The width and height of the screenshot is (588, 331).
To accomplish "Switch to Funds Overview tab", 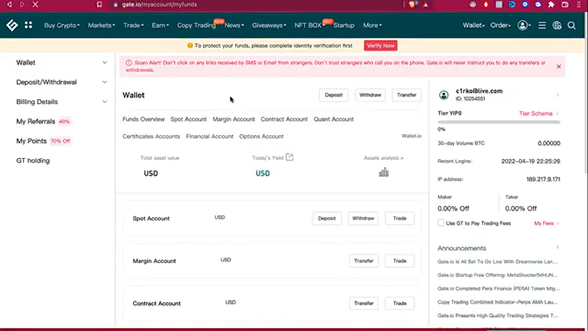I will point(143,119).
